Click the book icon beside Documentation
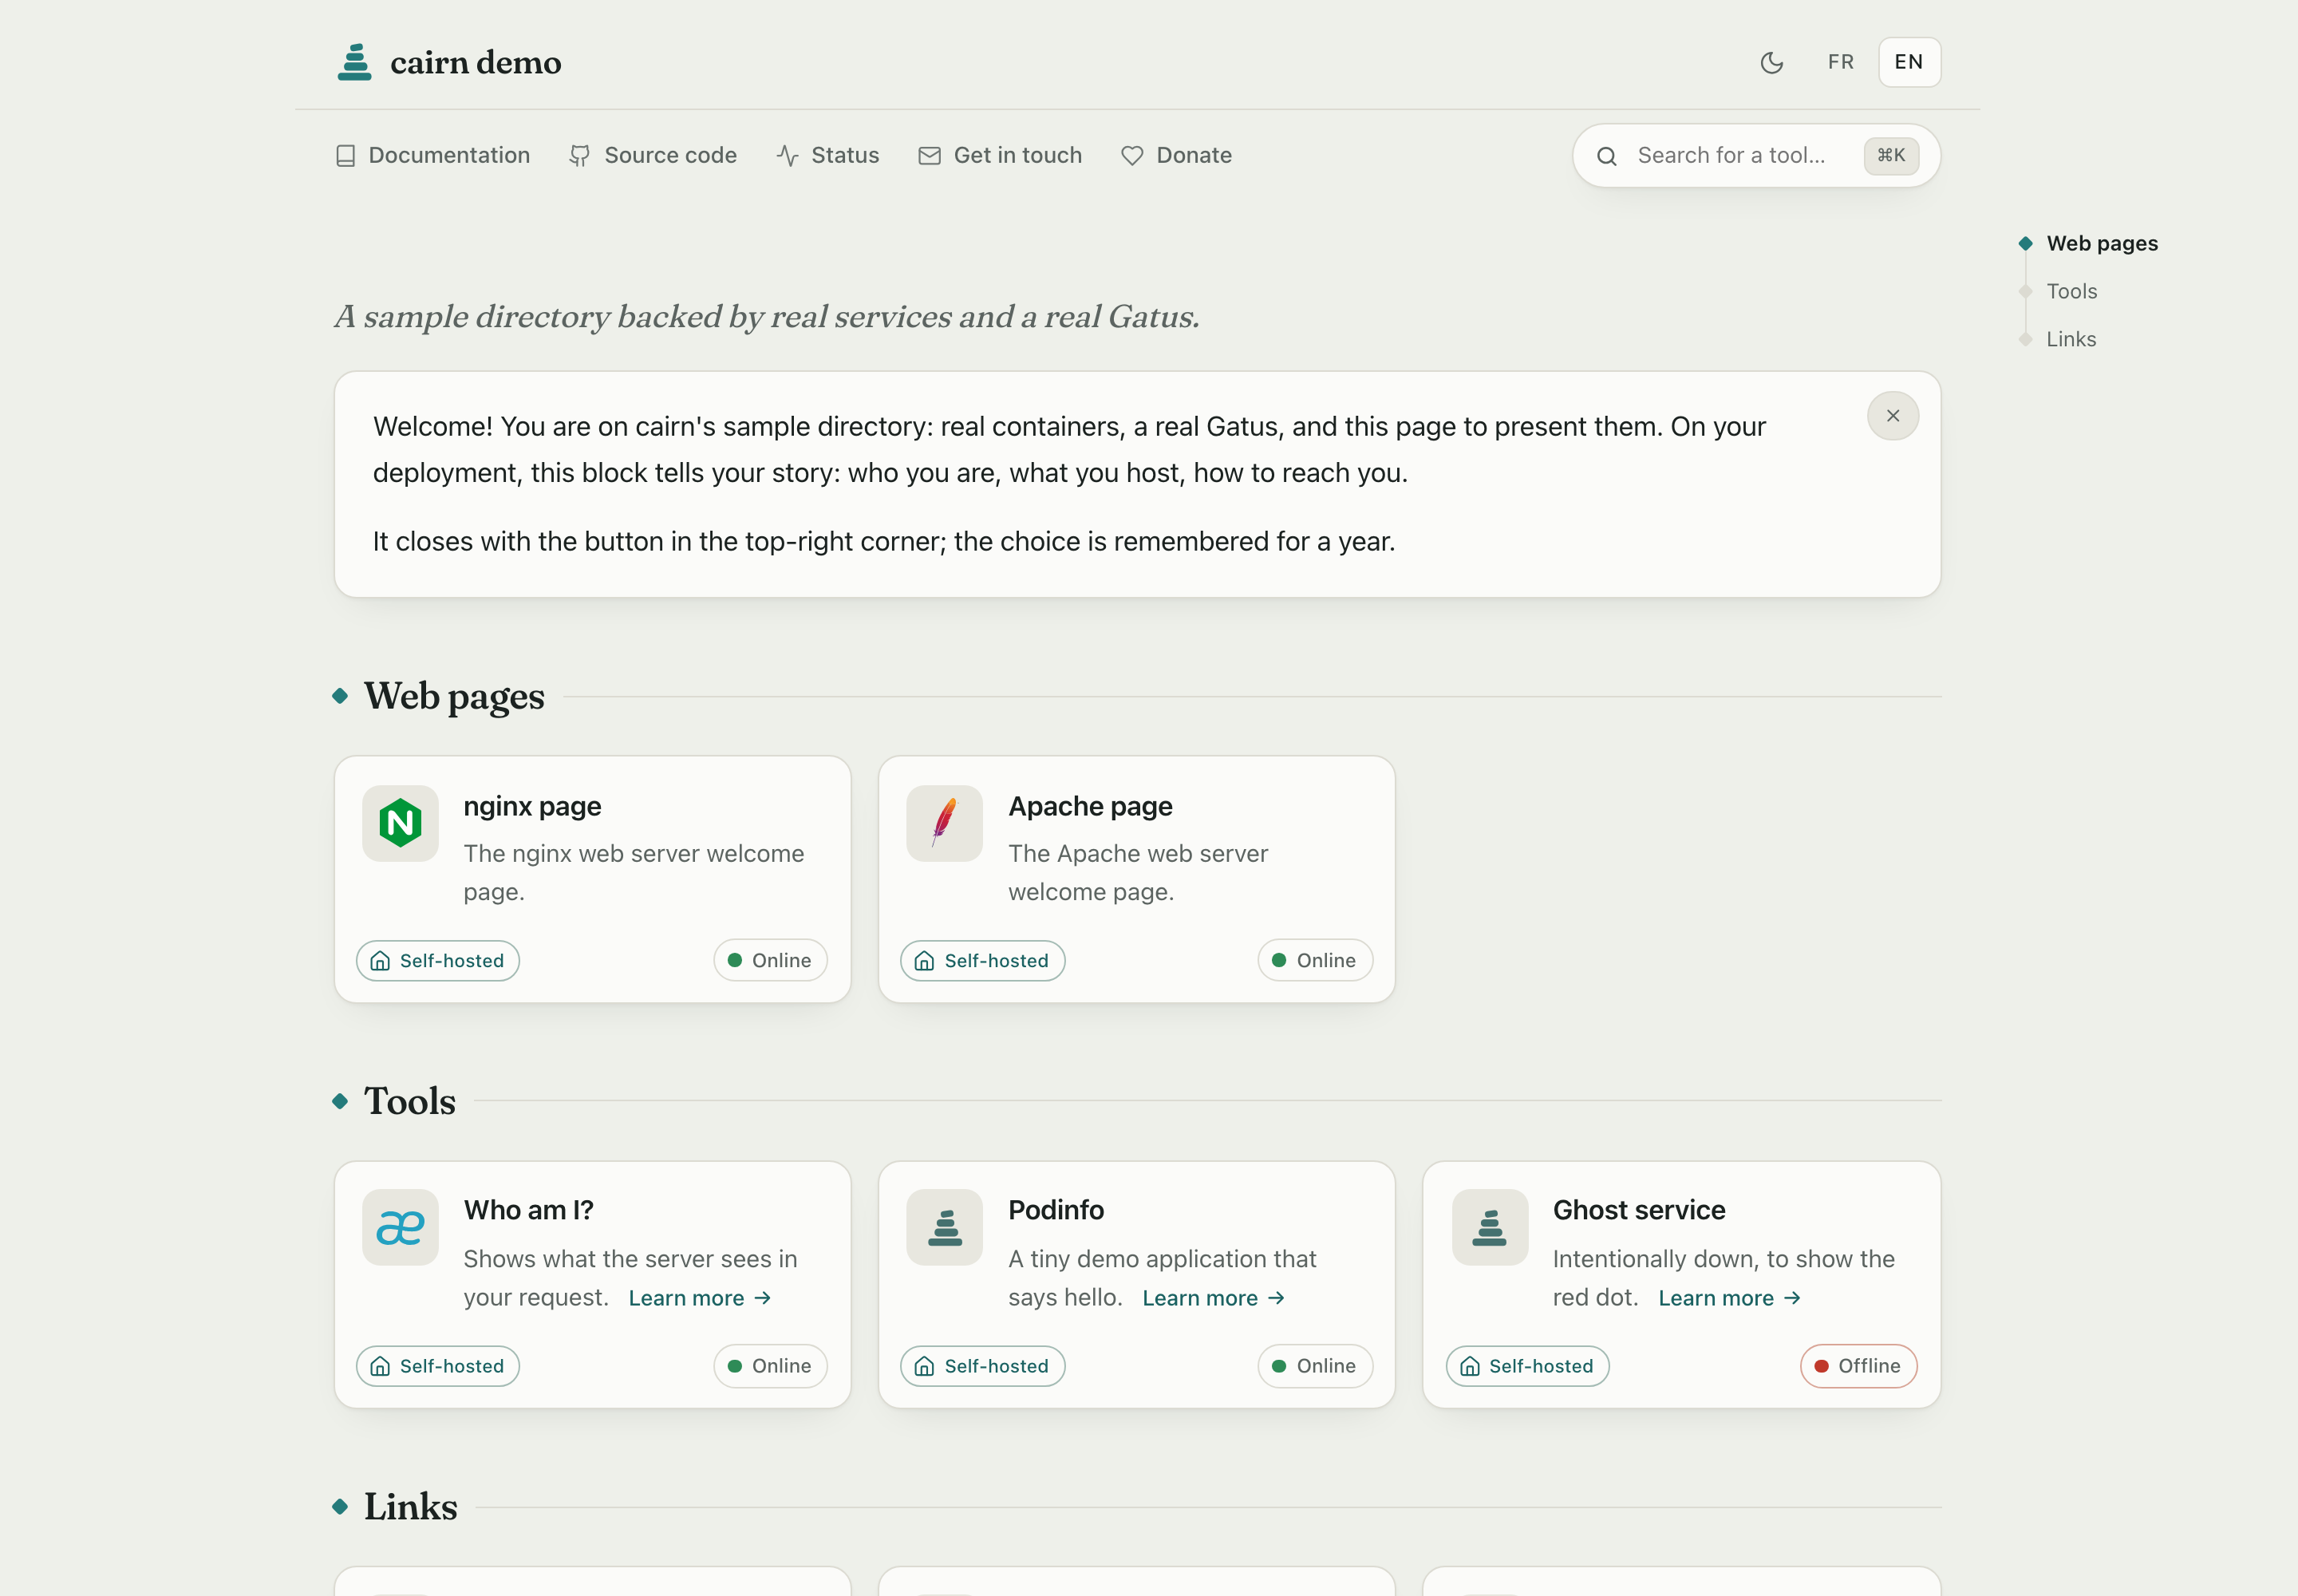2298x1596 pixels. click(346, 156)
